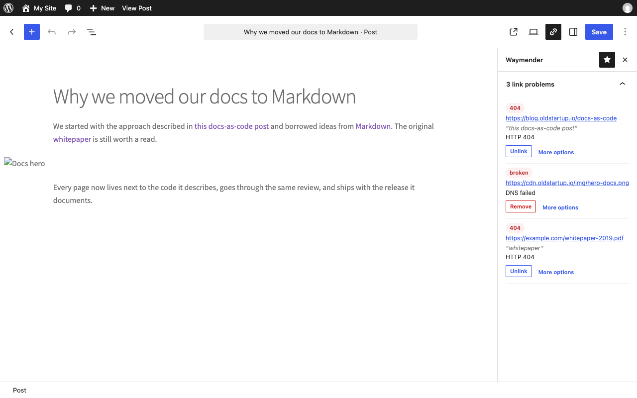637x398 pixels.
Task: Open the comments bubble showing 0
Action: click(73, 8)
